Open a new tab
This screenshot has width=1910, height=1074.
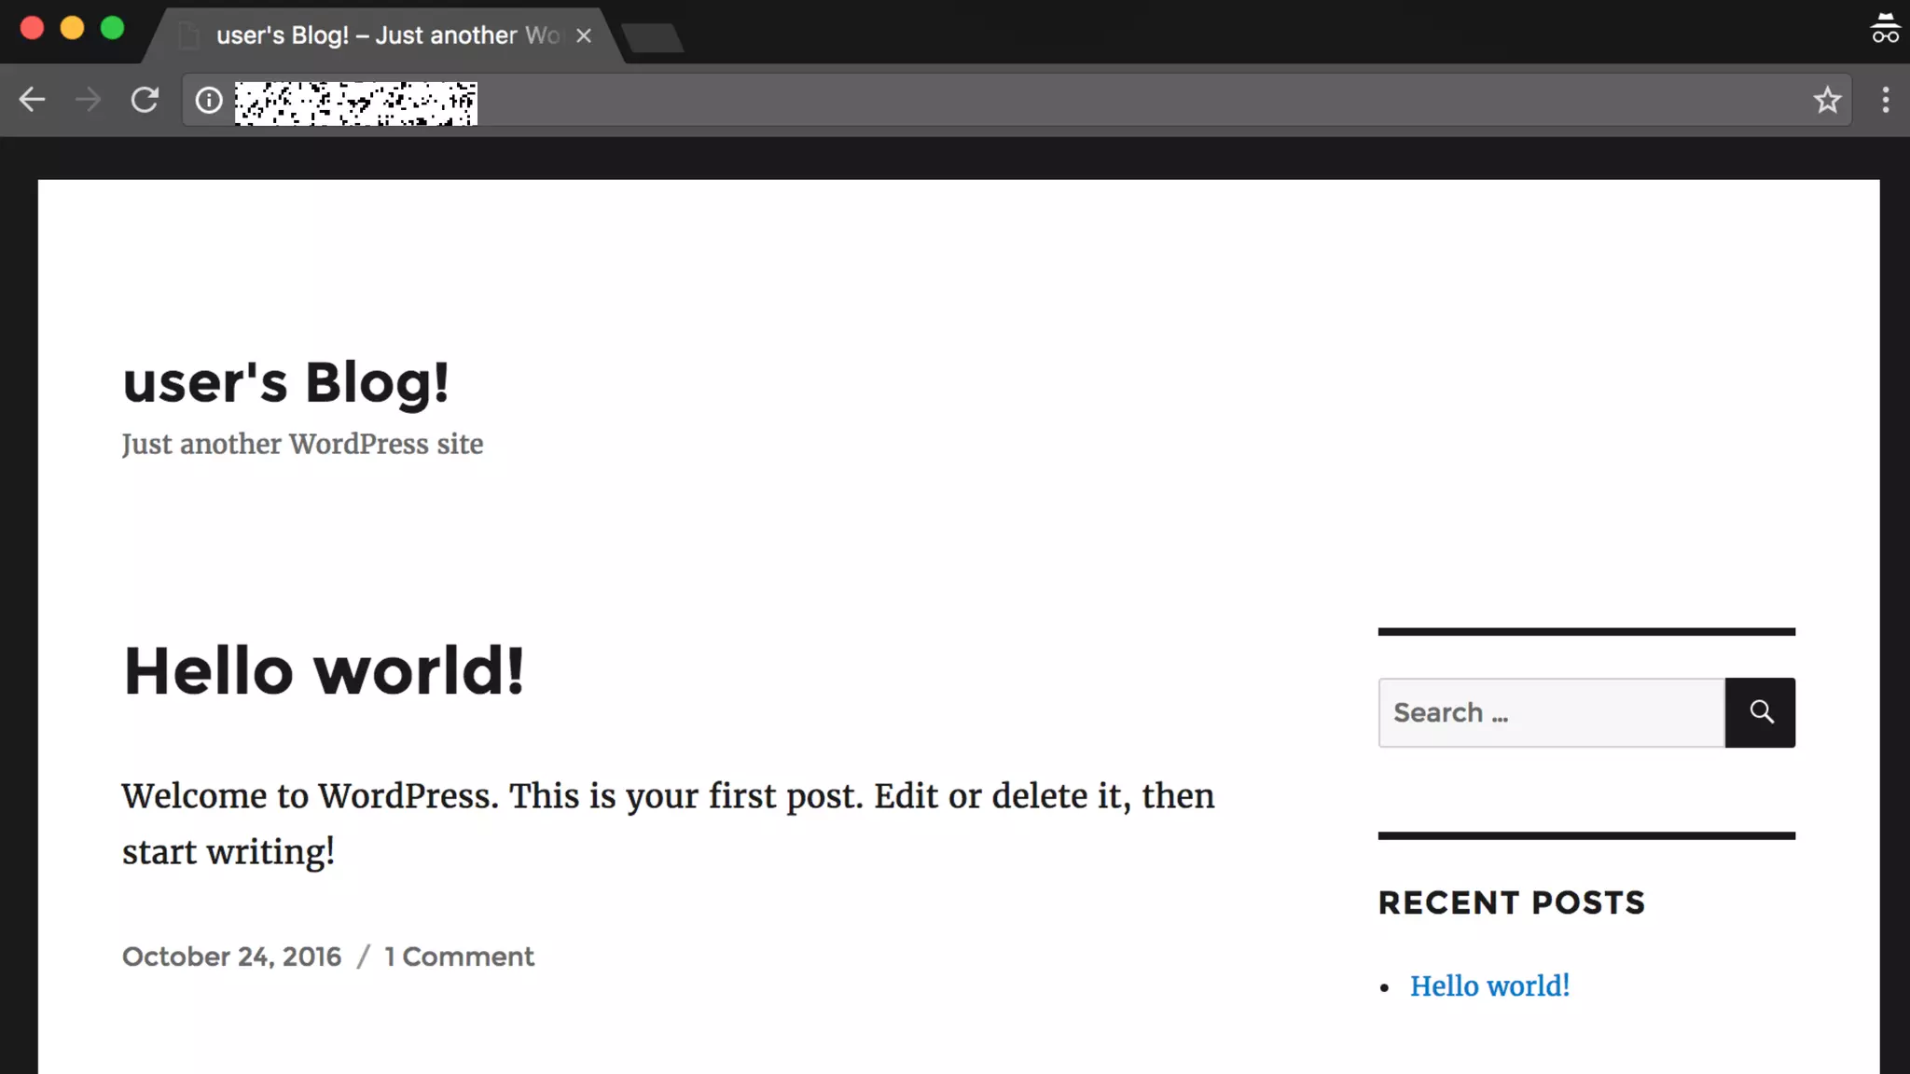(653, 38)
